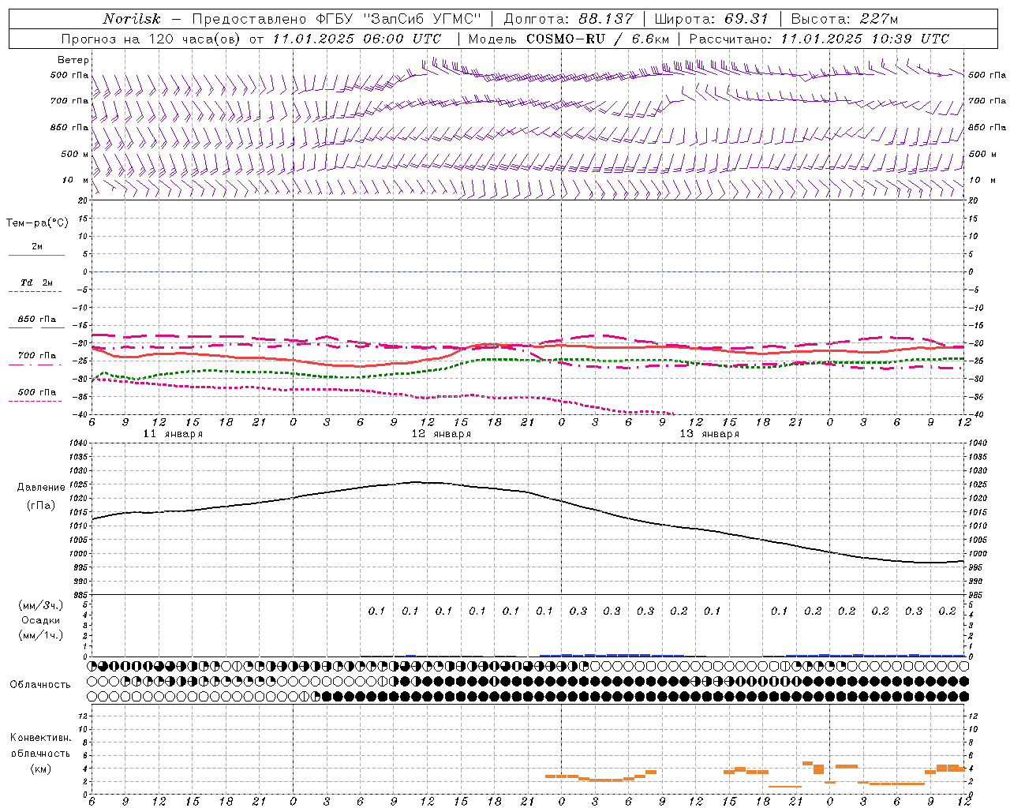Select the 'Предоставлено ФГБУ ЗапСиб УГМС' header text
The image size is (1010, 808).
pos(337,19)
